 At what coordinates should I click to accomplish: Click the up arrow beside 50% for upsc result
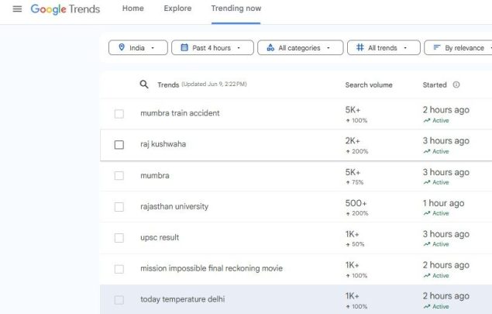348,244
